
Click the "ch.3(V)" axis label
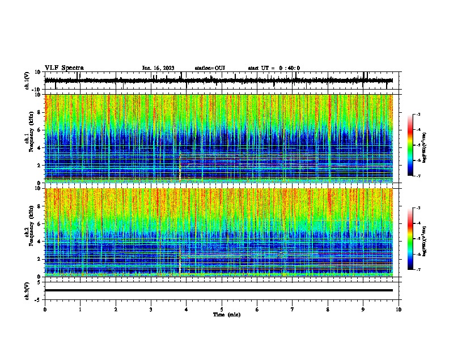click(27, 291)
